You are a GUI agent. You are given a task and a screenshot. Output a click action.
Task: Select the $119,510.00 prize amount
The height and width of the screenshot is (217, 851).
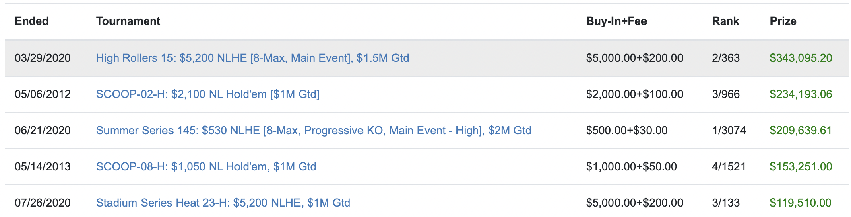click(801, 203)
